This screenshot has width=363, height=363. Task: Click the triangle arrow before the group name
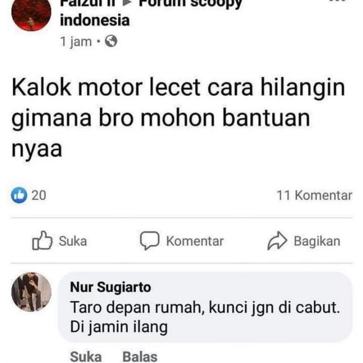(x=127, y=3)
